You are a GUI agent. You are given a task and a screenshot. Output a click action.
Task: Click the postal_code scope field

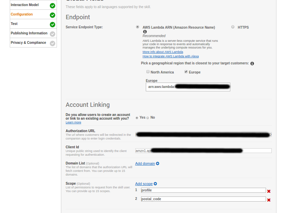(203, 199)
